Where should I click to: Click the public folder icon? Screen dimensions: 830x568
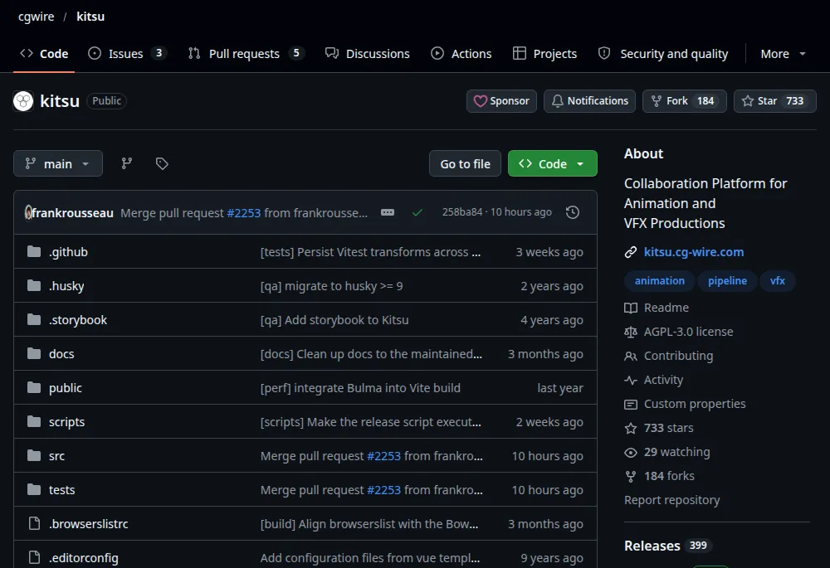click(34, 388)
